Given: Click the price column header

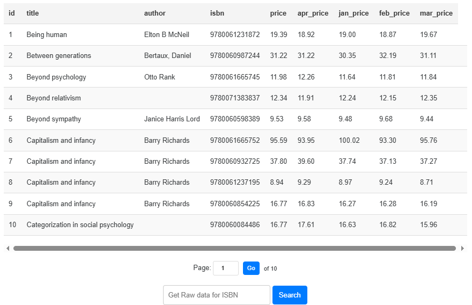Looking at the screenshot, I should tap(278, 13).
